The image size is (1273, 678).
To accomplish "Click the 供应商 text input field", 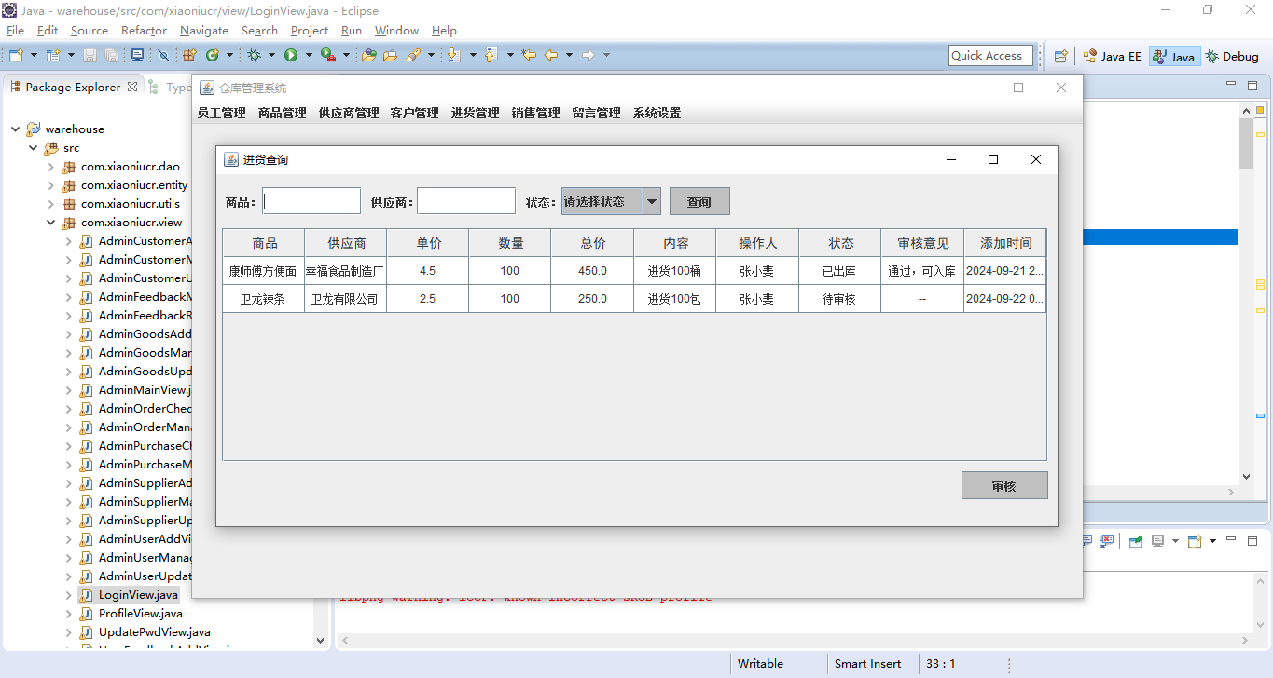I will pyautogui.click(x=465, y=201).
